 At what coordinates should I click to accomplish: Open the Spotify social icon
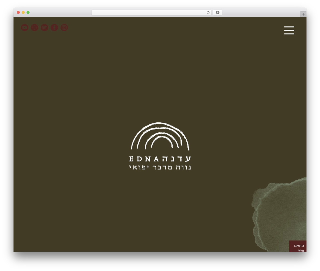[44, 27]
